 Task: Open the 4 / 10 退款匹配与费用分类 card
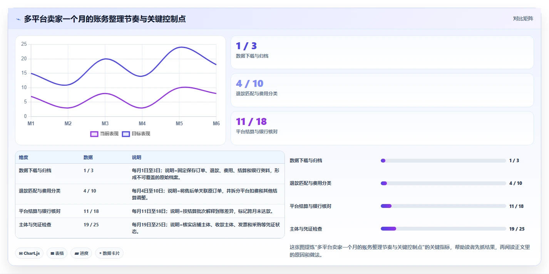point(382,90)
